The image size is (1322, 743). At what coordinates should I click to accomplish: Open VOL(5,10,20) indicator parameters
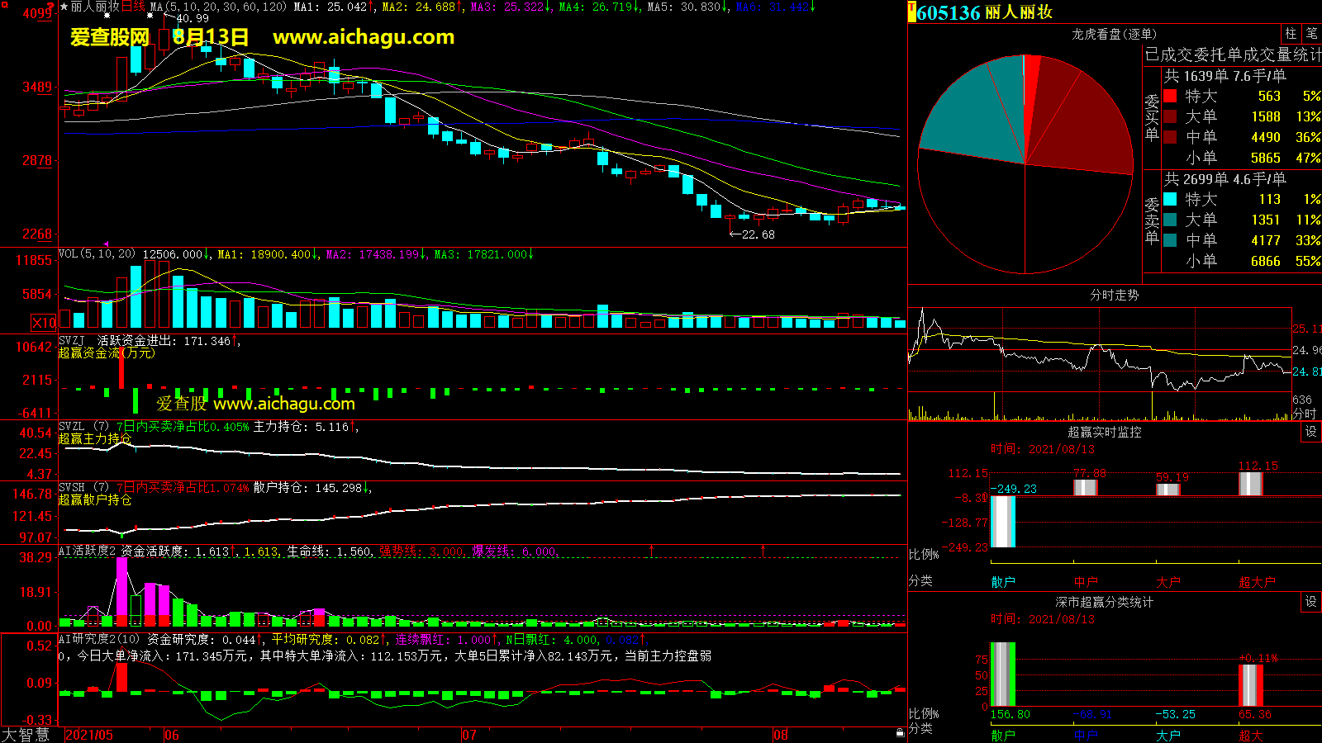click(97, 254)
